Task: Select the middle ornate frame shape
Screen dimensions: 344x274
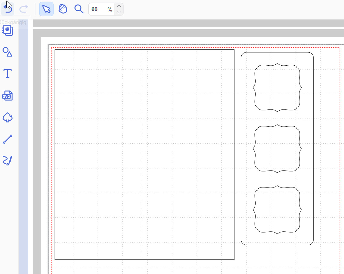Action: coord(277,148)
